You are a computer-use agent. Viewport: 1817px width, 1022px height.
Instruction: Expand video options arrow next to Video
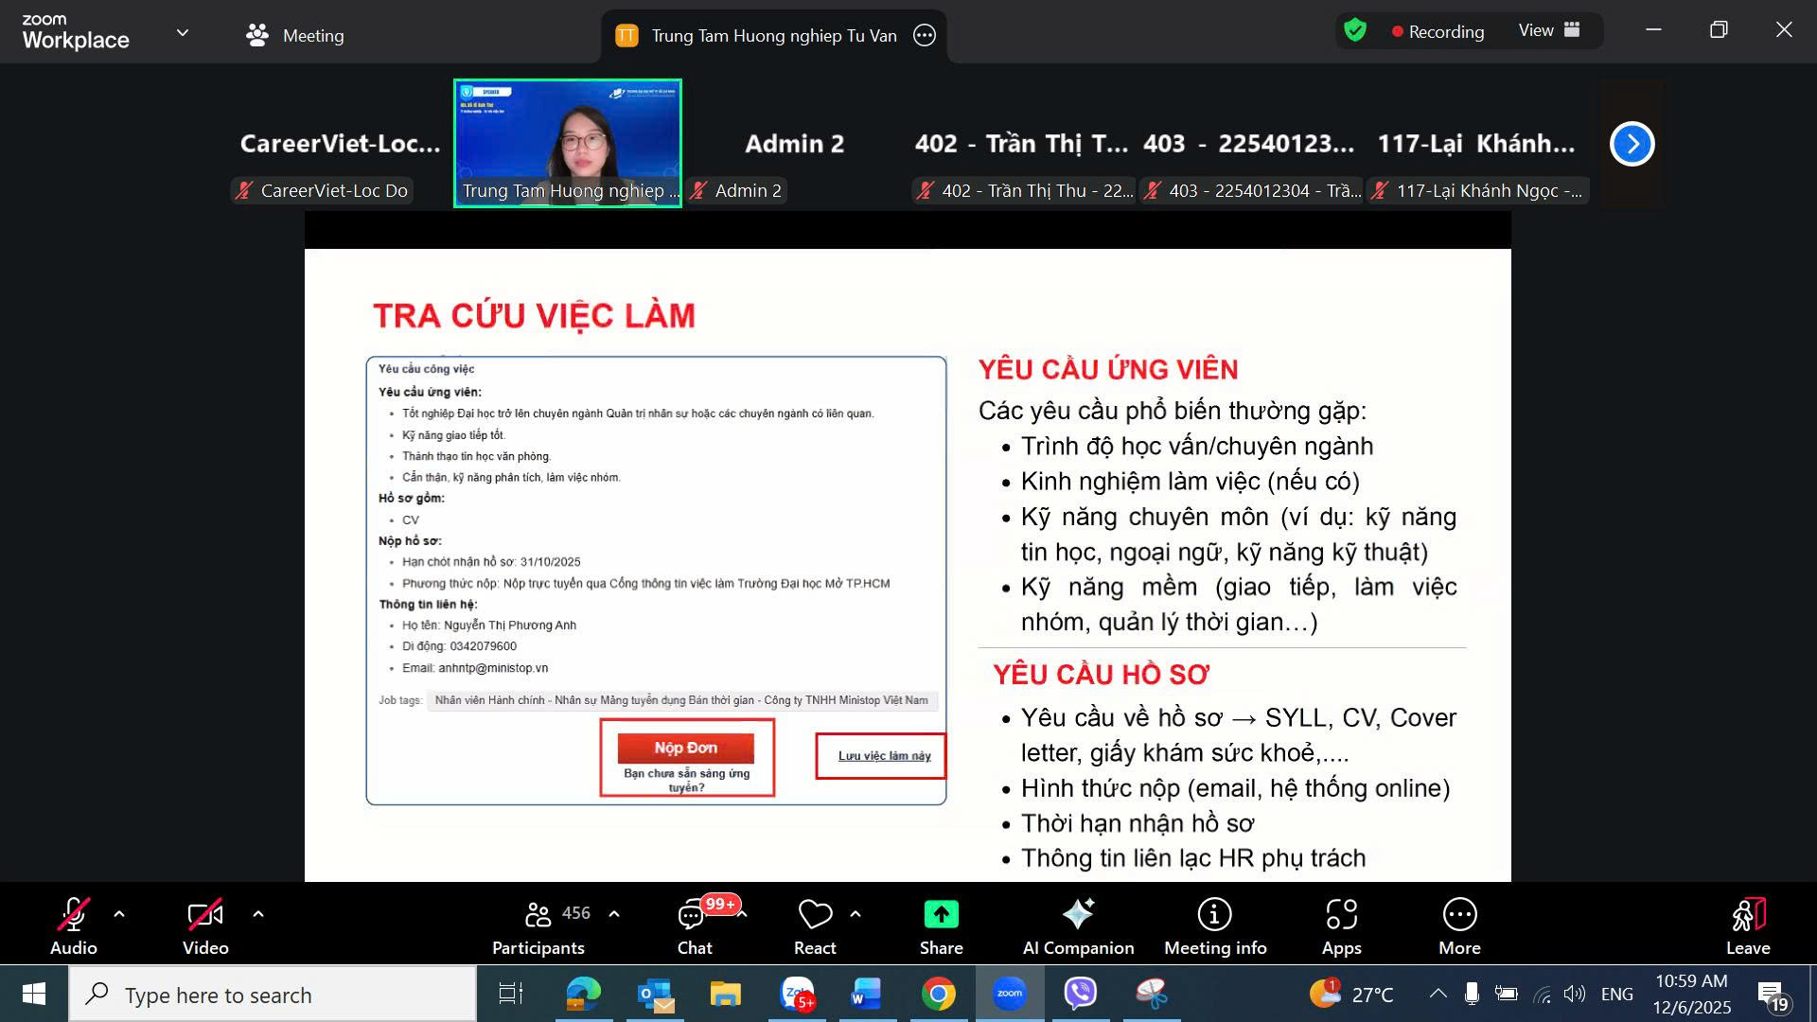tap(258, 914)
